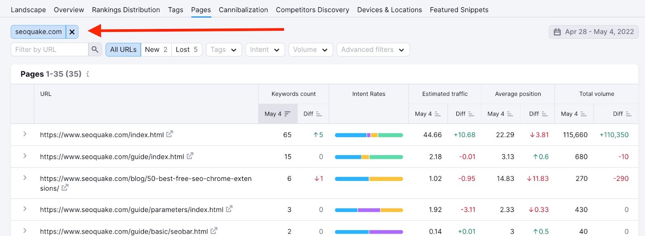Screen dimensions: 645x236
Task: Expand the Advanced filters dropdown
Action: (373, 50)
